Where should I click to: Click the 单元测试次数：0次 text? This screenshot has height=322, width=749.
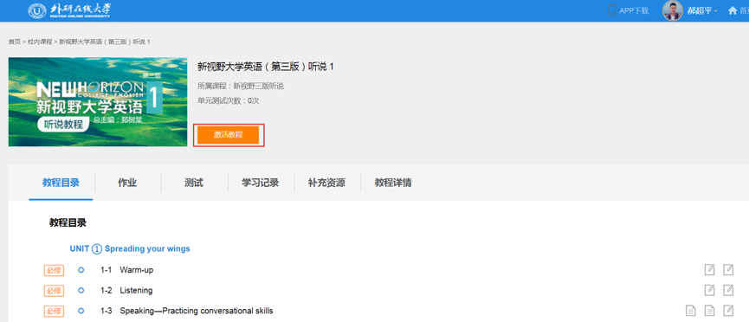[x=229, y=100]
